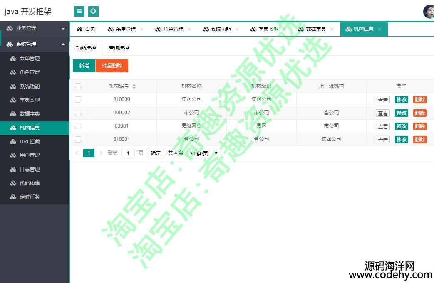Close the 菜单管理 tab with its X

[142, 29]
